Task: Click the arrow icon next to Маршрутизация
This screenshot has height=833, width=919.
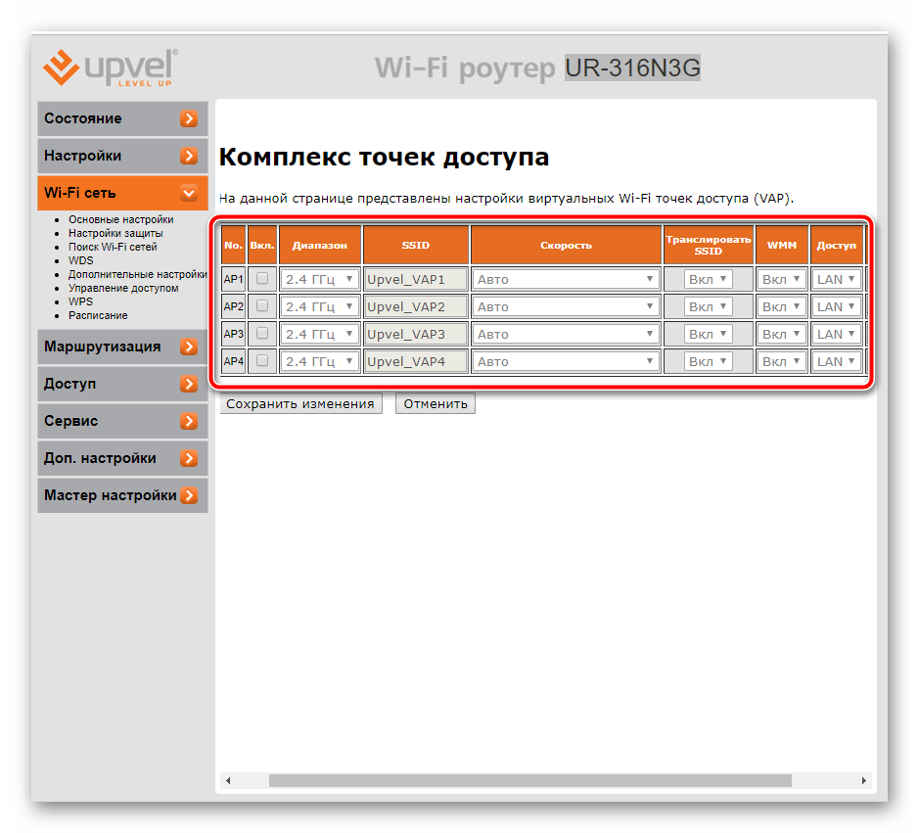Action: point(189,347)
